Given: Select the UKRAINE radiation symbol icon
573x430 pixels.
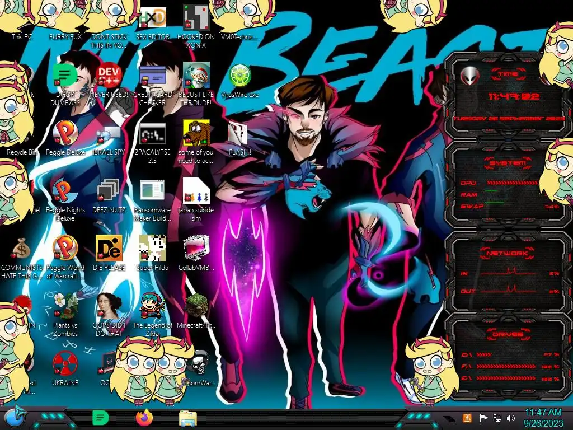Looking at the screenshot, I should pos(65,363).
